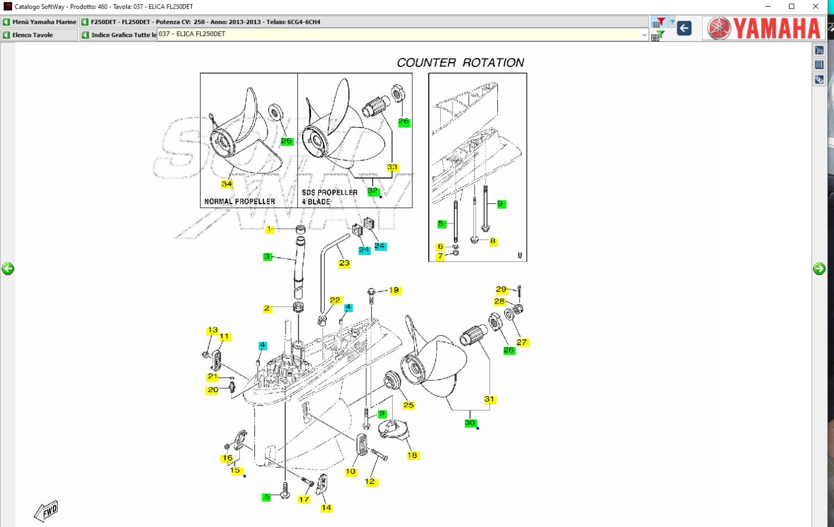Click the gears icon in right sidebar
The width and height of the screenshot is (834, 527).
[x=819, y=80]
